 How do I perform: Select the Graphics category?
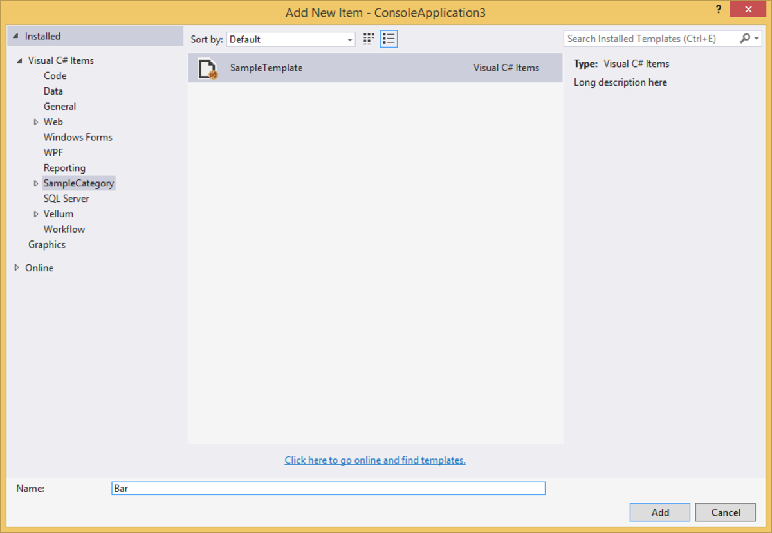click(47, 245)
